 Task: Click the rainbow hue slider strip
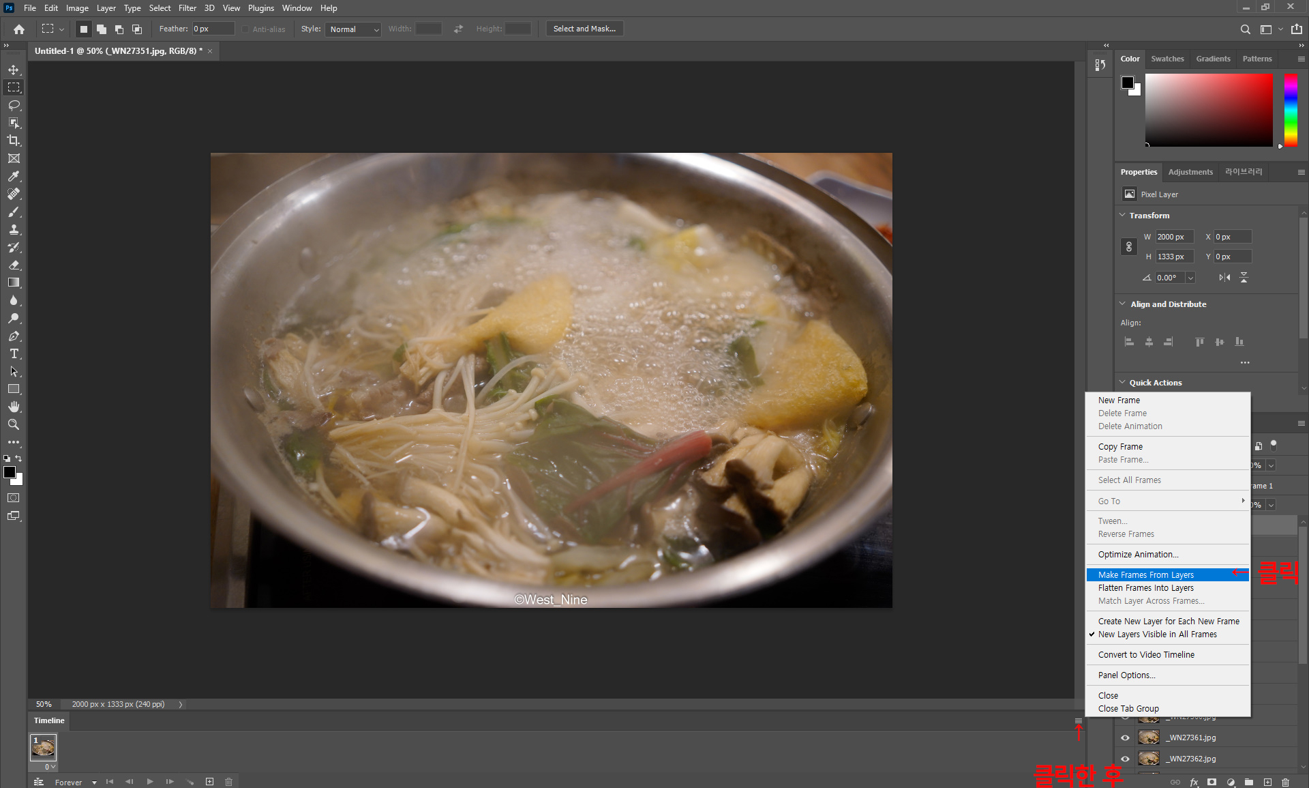(x=1291, y=109)
